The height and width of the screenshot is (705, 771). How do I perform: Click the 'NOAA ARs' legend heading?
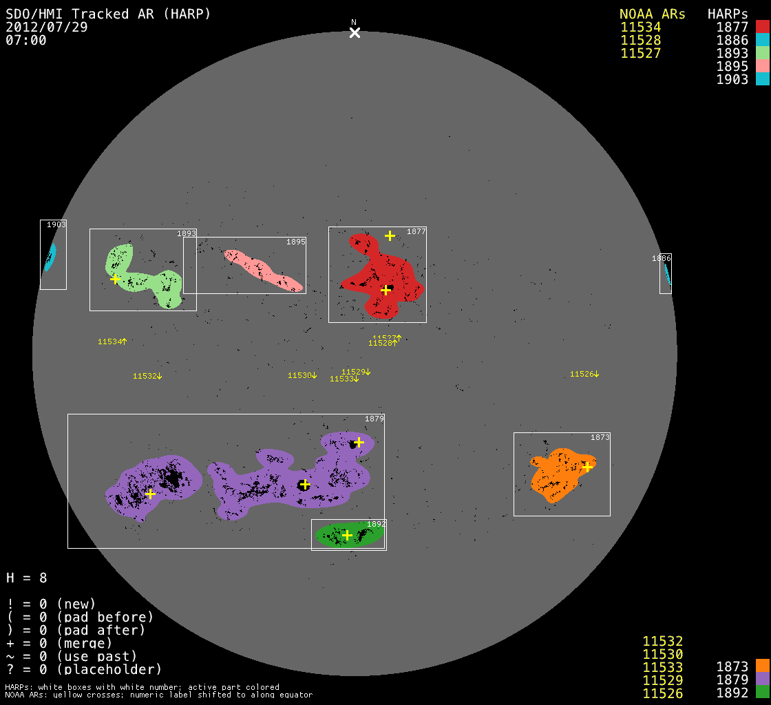(x=652, y=14)
